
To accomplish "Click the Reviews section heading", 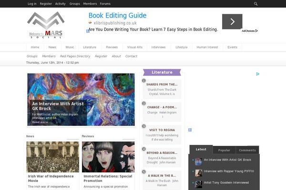I will click(88, 136).
